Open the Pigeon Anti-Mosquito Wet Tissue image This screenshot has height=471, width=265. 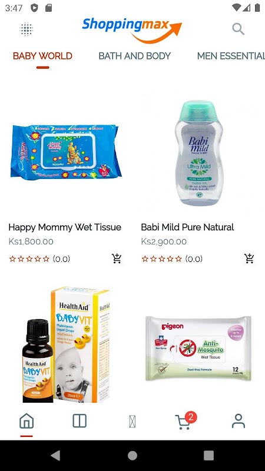(x=198, y=348)
